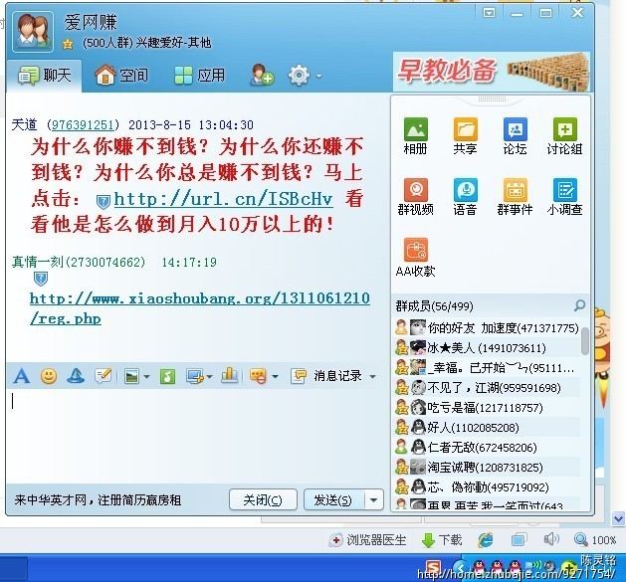The image size is (626, 582).
Task: Click the 早教必备 banner ad
Action: coord(492,72)
